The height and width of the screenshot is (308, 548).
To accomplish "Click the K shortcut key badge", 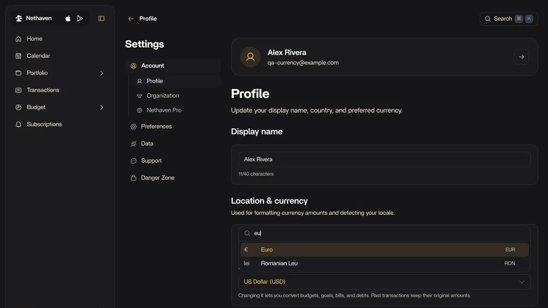I will click(529, 19).
